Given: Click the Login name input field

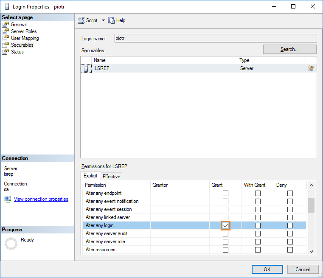Looking at the screenshot, I should 215,38.
